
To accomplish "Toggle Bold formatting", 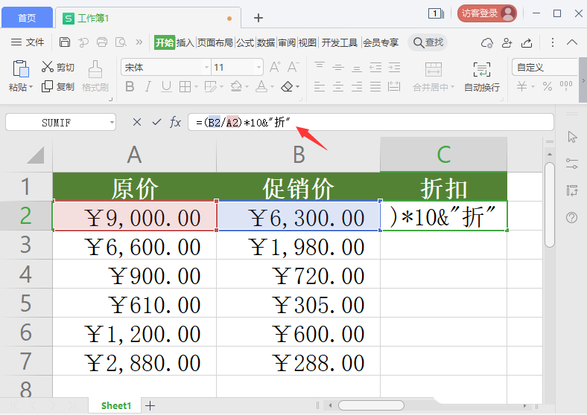I will tap(130, 87).
